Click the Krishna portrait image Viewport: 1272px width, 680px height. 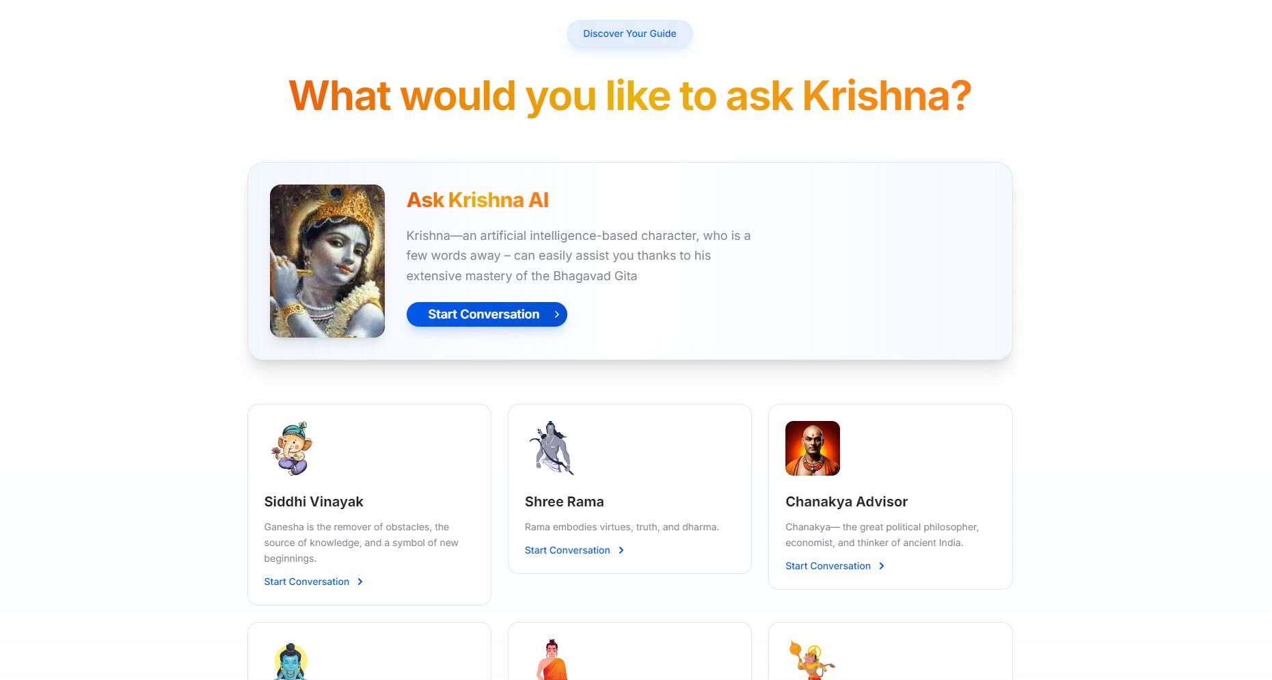click(x=327, y=261)
